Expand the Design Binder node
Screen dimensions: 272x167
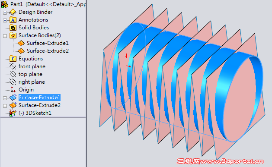tap(5, 13)
